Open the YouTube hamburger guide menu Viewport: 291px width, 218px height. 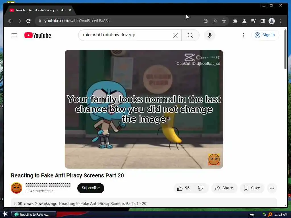pyautogui.click(x=14, y=35)
